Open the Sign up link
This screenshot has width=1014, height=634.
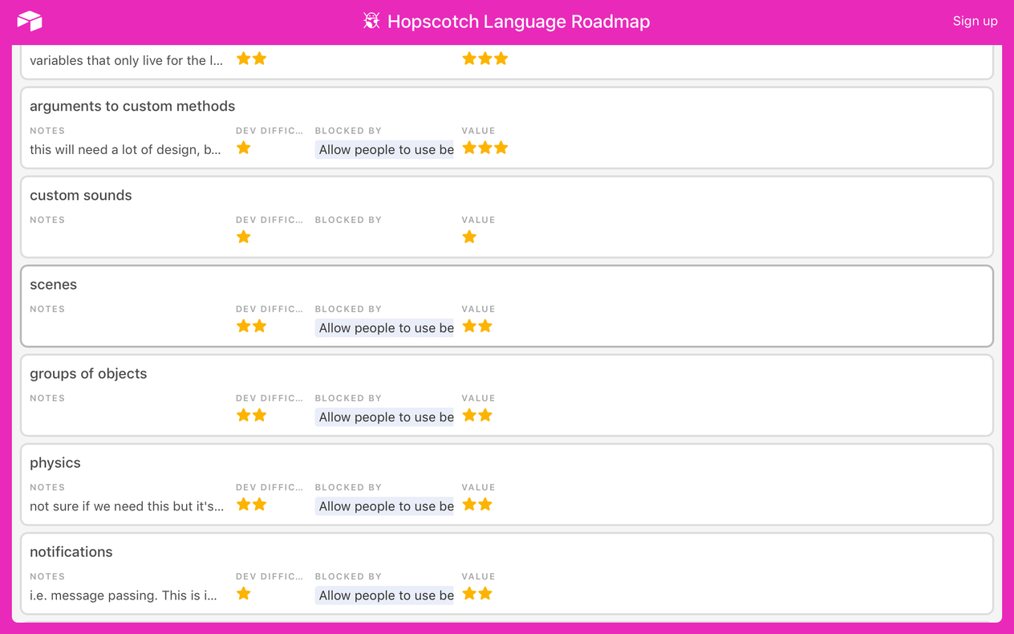click(975, 21)
